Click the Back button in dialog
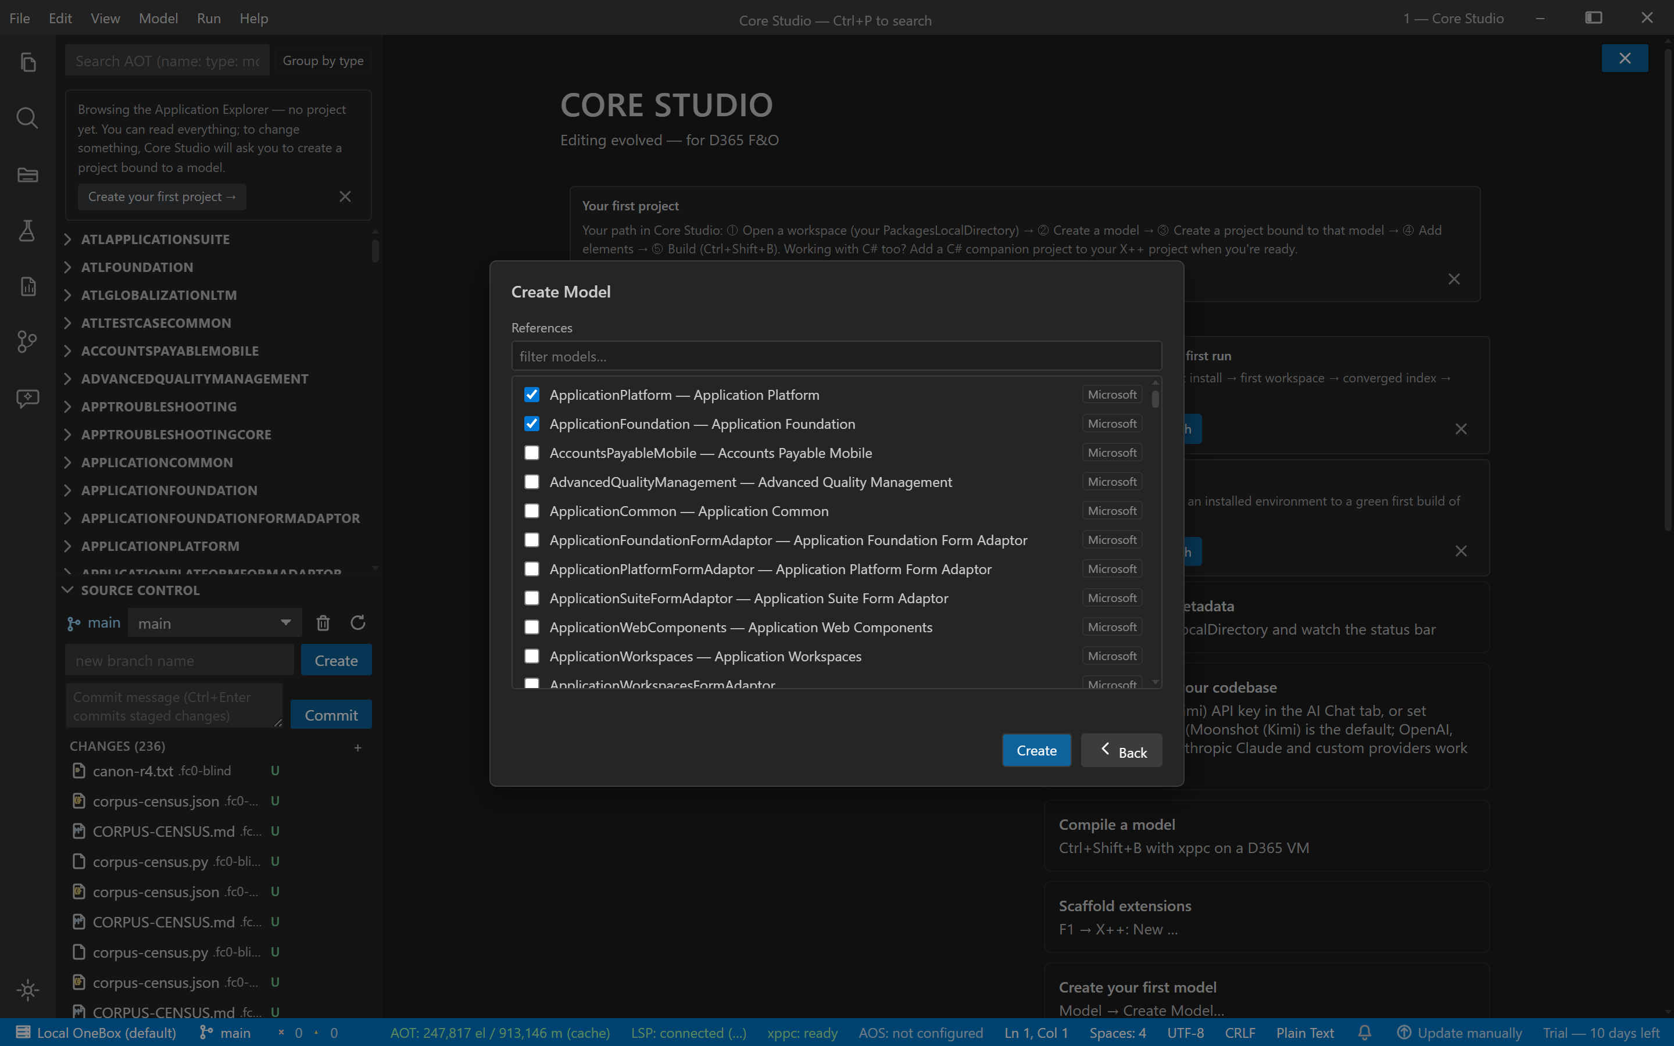The width and height of the screenshot is (1674, 1046). click(x=1121, y=750)
